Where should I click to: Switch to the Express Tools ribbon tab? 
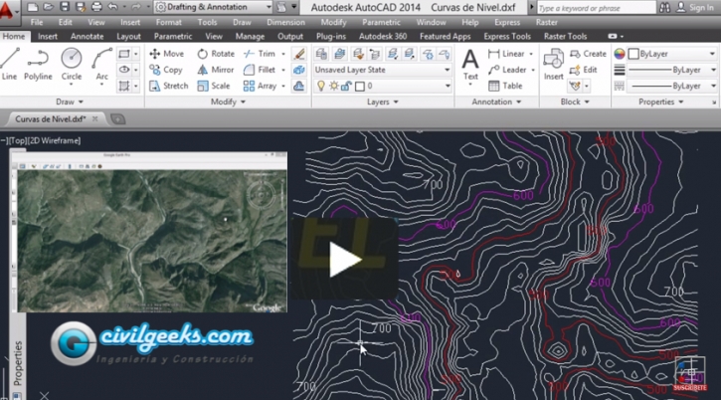click(507, 37)
